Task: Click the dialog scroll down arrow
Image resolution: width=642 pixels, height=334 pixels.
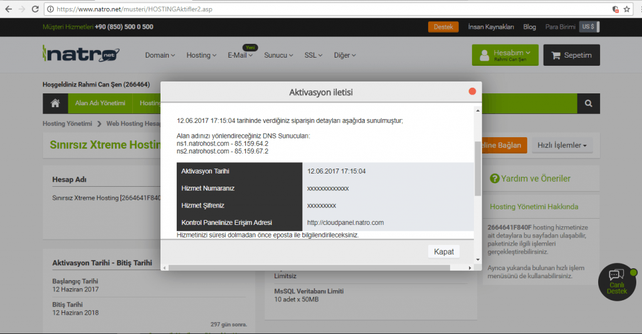Action: click(x=477, y=259)
